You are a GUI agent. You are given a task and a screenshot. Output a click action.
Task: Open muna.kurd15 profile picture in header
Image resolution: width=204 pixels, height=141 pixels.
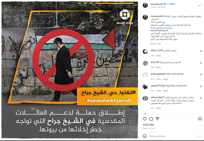tap(145, 5)
